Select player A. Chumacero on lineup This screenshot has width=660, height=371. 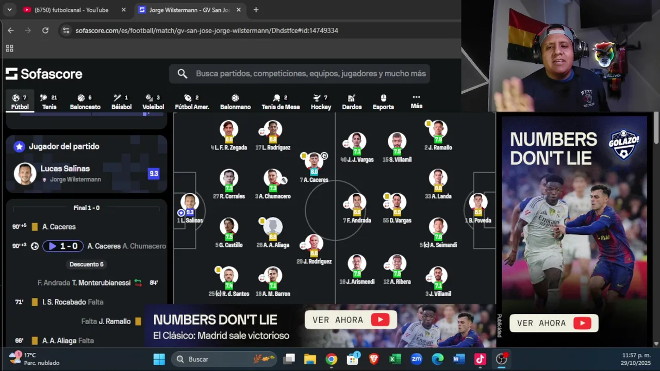click(273, 184)
